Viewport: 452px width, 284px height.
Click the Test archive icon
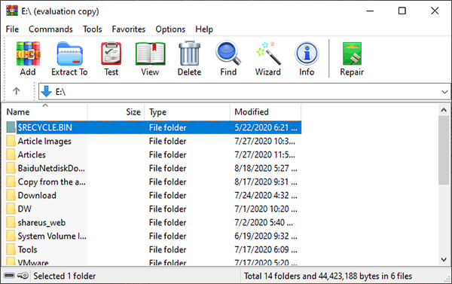(x=111, y=53)
